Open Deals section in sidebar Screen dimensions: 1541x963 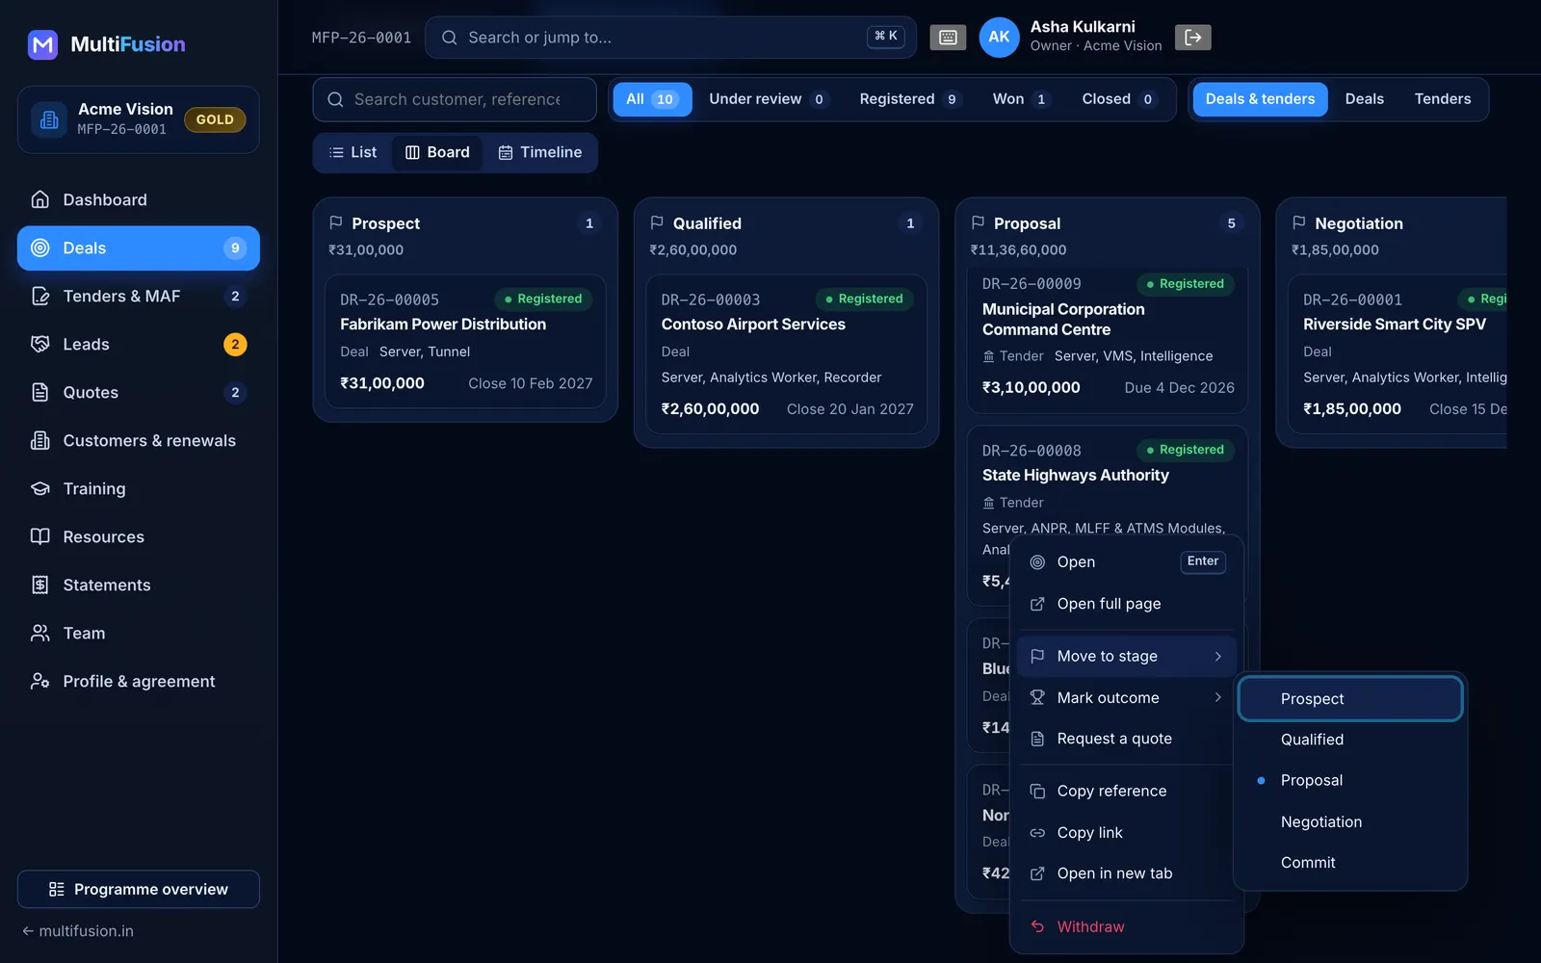pos(139,248)
